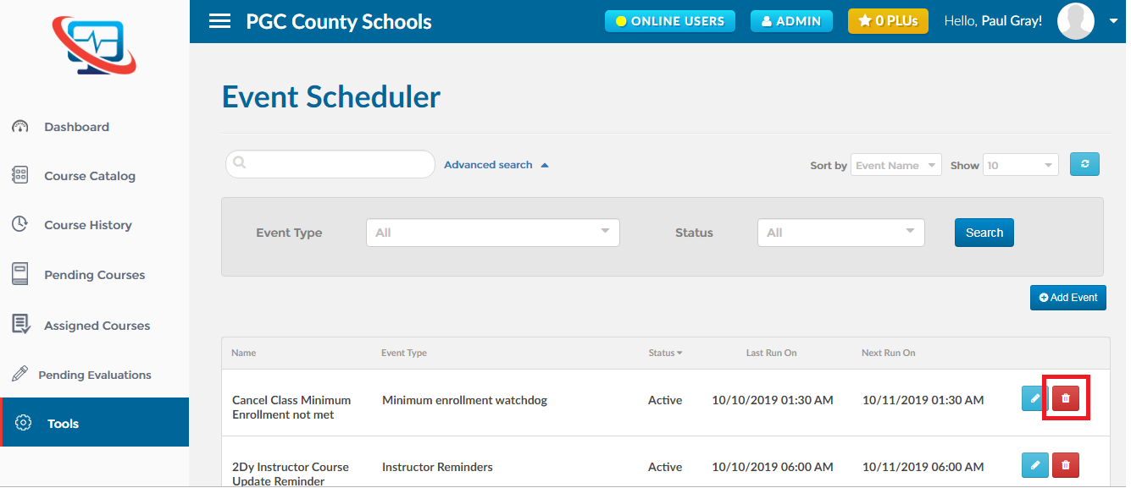
Task: Click the Add Event button
Action: 1068,298
